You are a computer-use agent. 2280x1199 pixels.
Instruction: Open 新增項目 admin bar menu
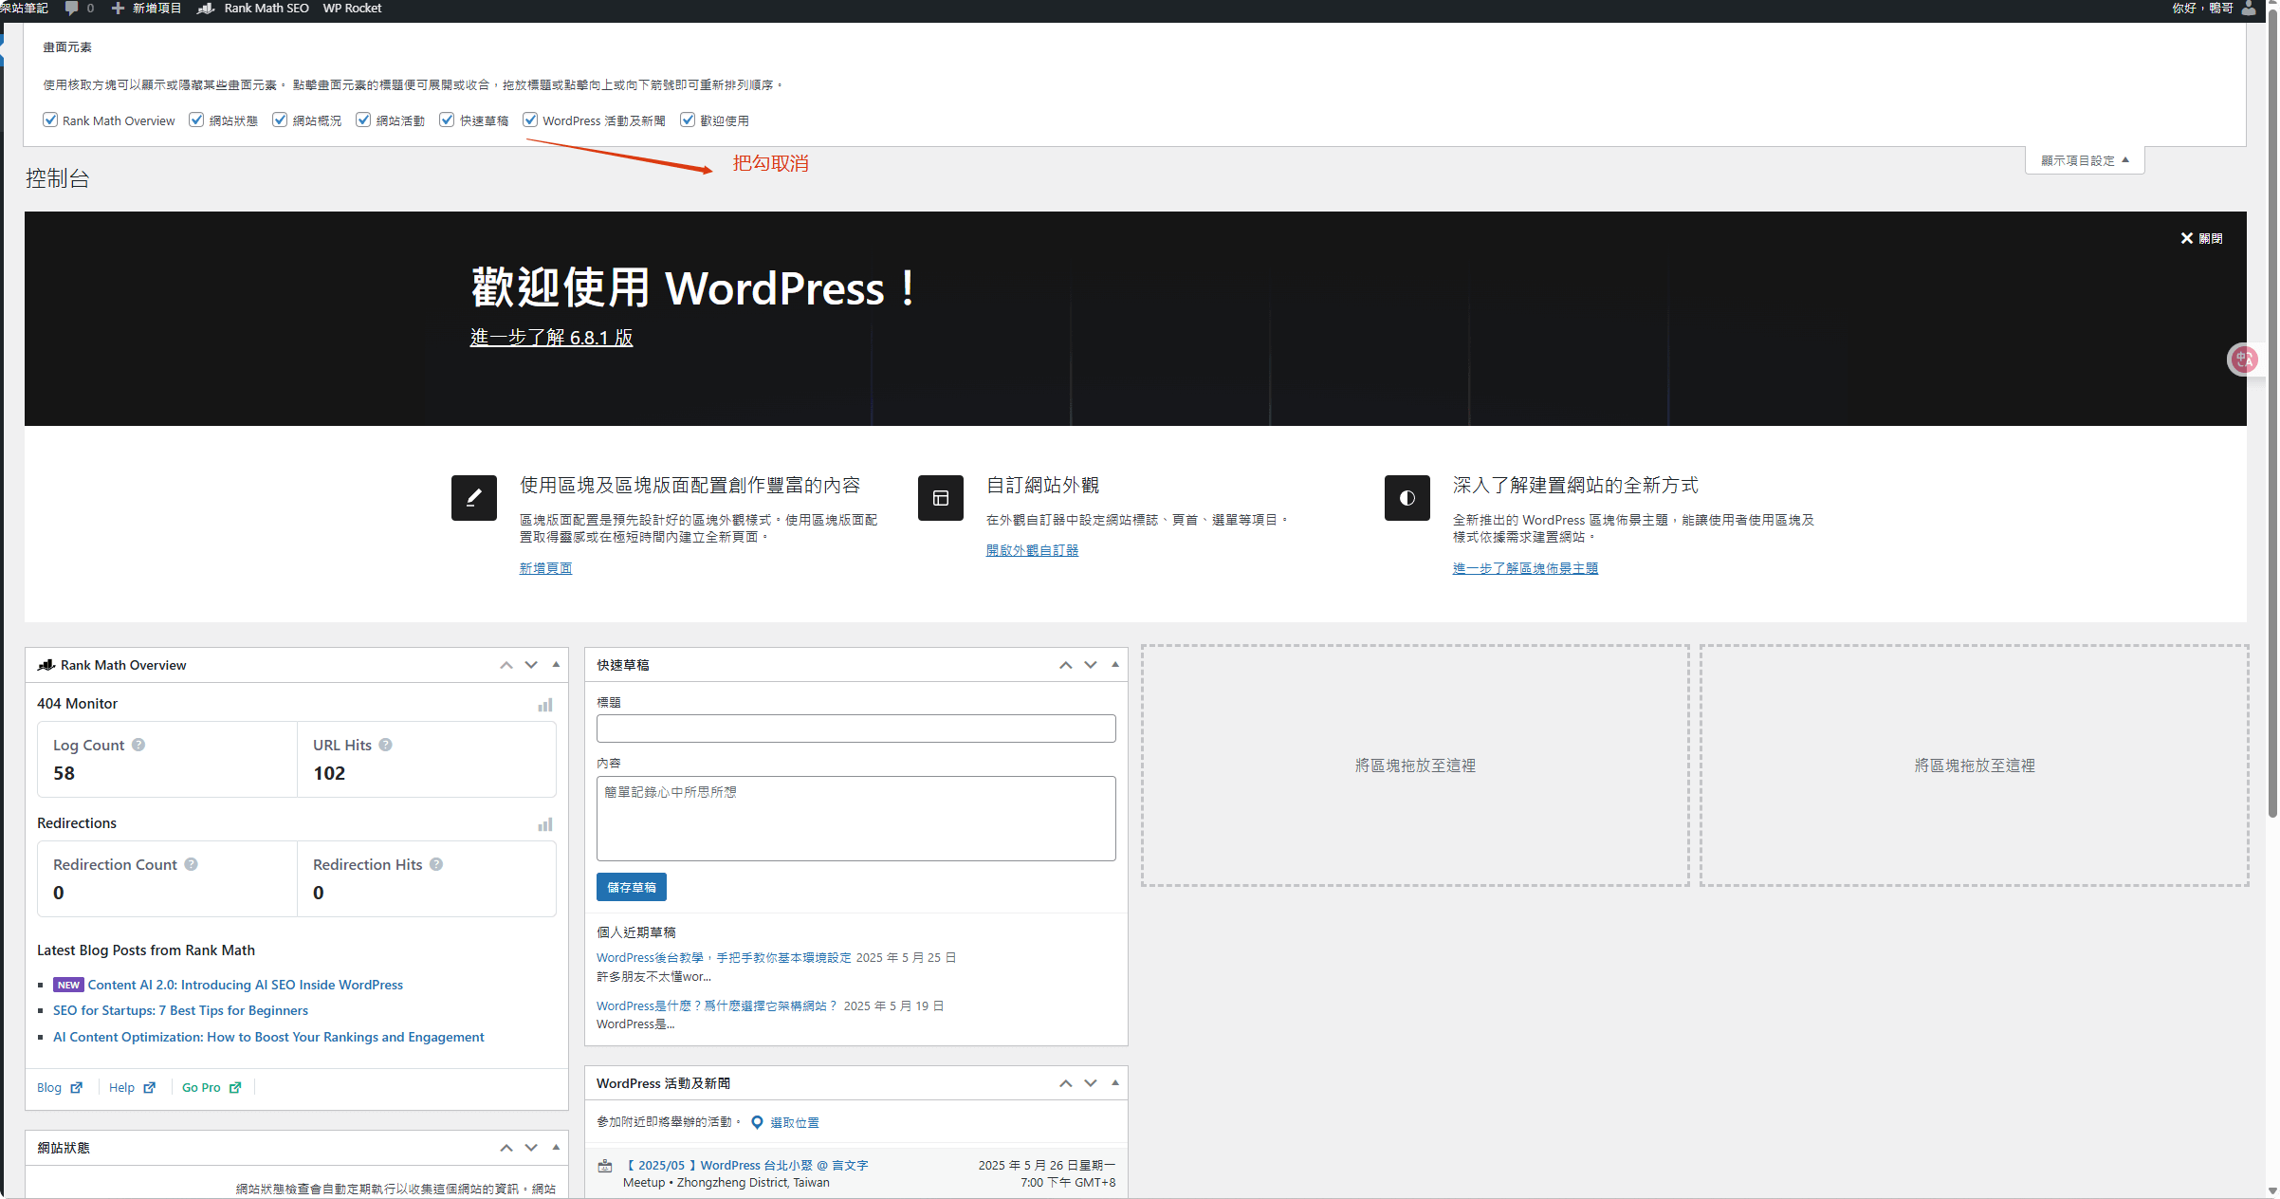(x=146, y=9)
